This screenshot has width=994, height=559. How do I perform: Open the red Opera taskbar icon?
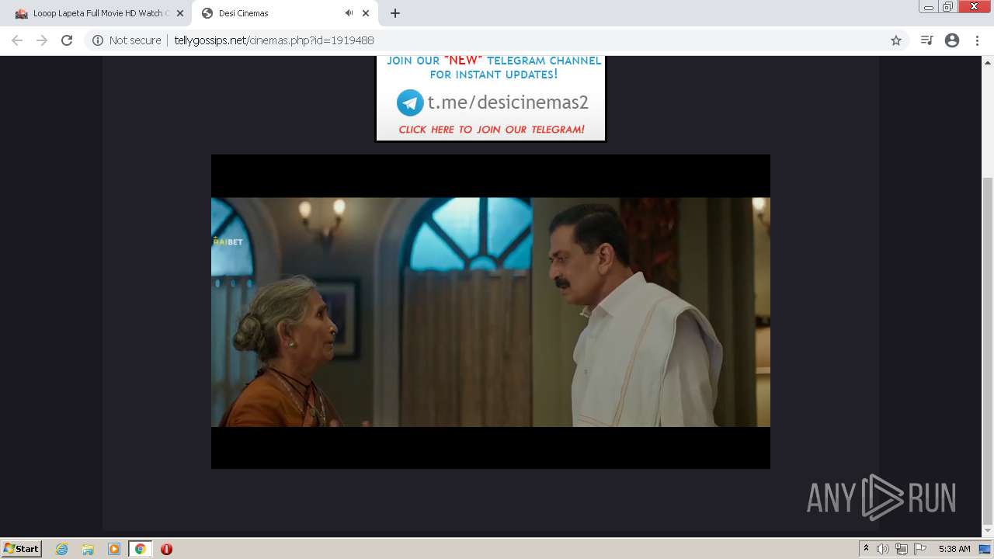point(166,549)
